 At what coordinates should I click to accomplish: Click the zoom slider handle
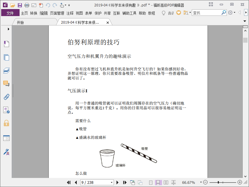[x=219, y=182]
